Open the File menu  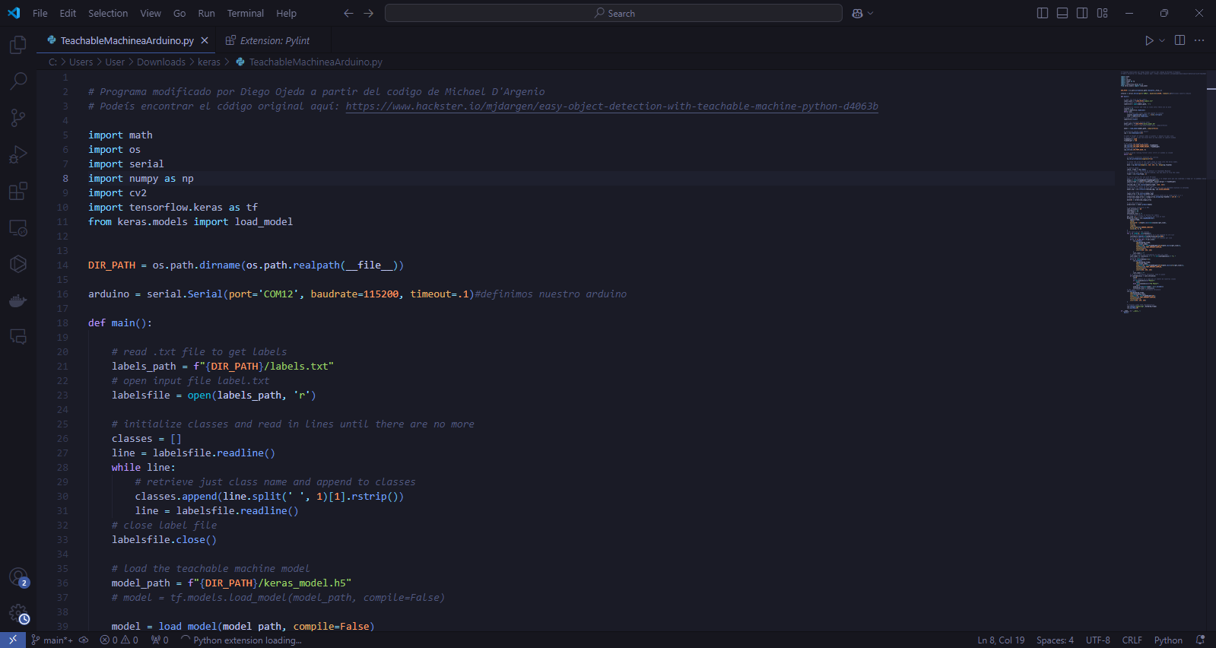tap(40, 13)
